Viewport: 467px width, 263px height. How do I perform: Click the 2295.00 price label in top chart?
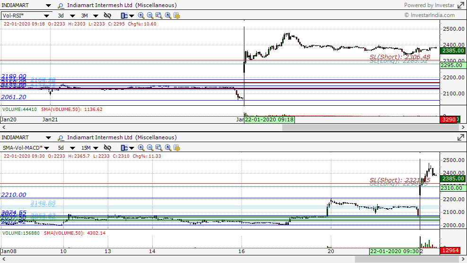[453, 66]
